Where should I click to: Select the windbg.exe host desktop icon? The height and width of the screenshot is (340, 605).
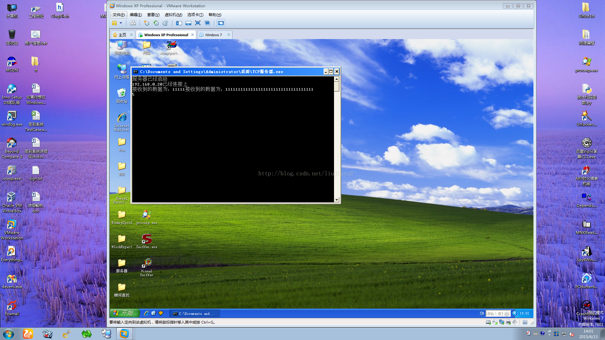pos(12,119)
